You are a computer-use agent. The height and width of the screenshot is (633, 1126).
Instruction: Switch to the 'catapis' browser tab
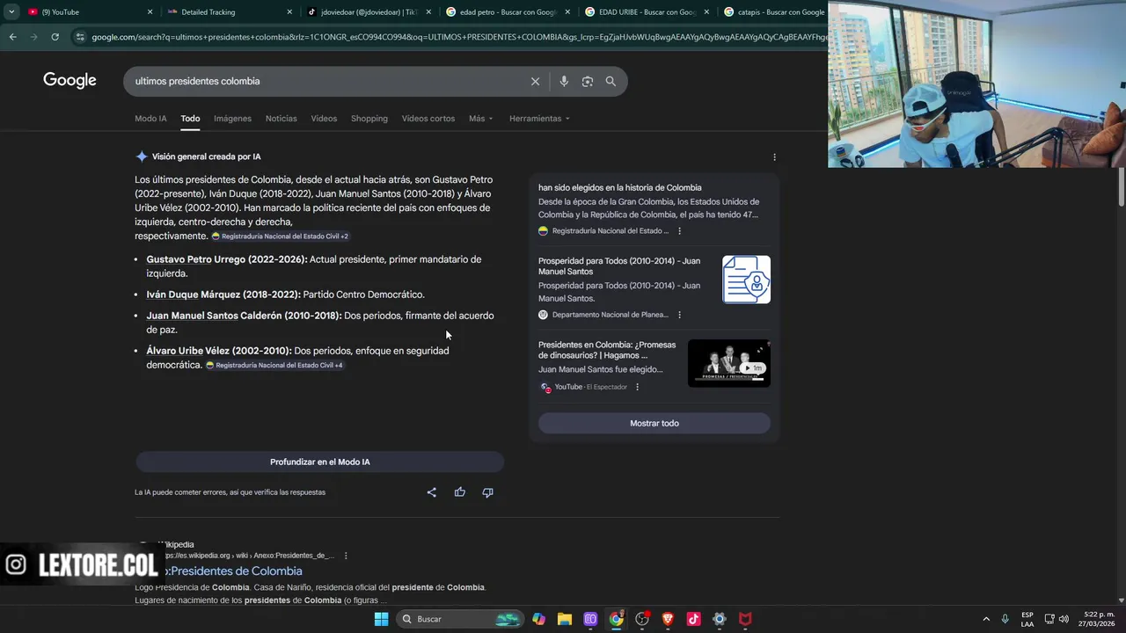pos(774,12)
